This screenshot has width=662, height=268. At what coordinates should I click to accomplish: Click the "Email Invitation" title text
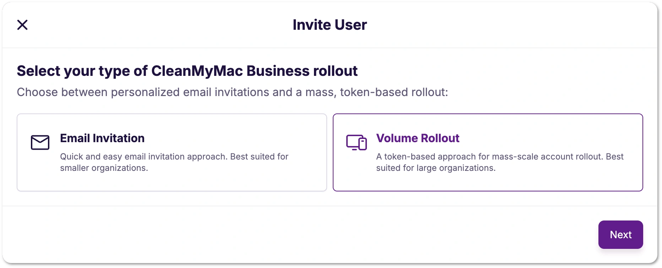(x=102, y=138)
